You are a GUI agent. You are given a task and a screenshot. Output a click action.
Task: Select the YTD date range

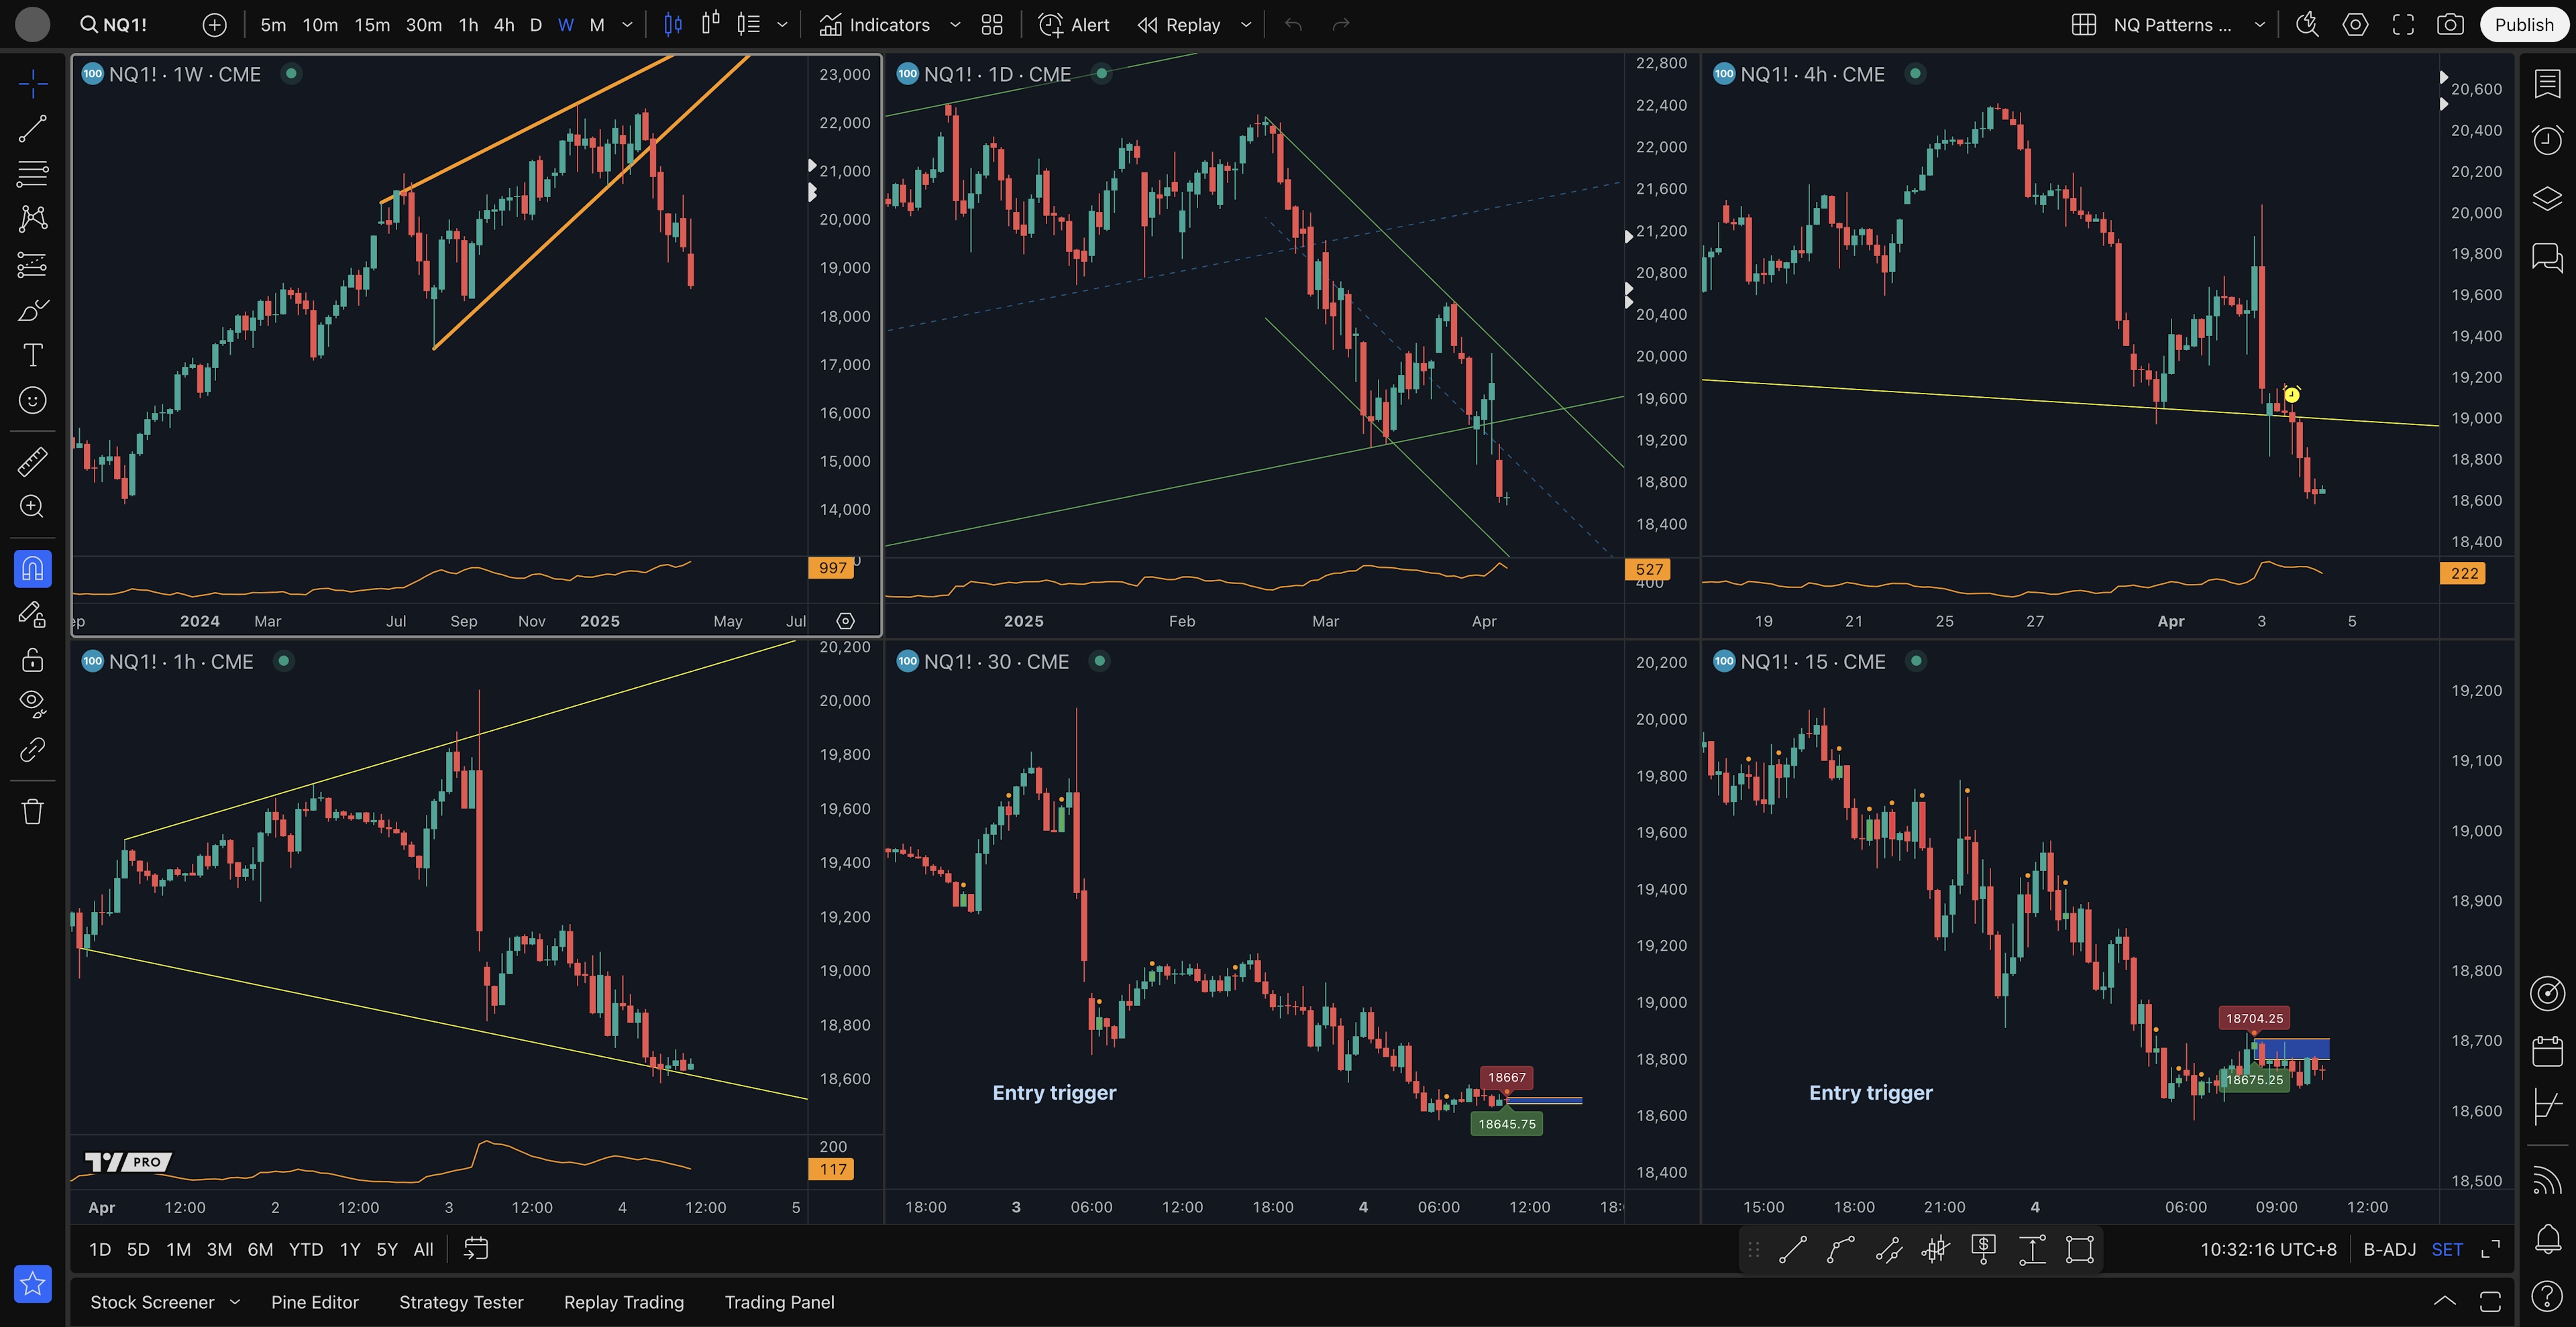click(x=305, y=1249)
